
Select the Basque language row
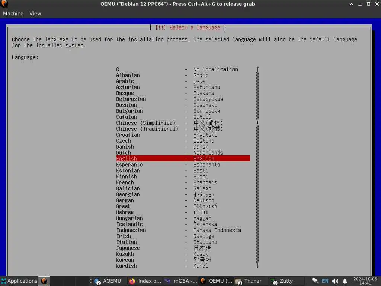[x=183, y=93]
